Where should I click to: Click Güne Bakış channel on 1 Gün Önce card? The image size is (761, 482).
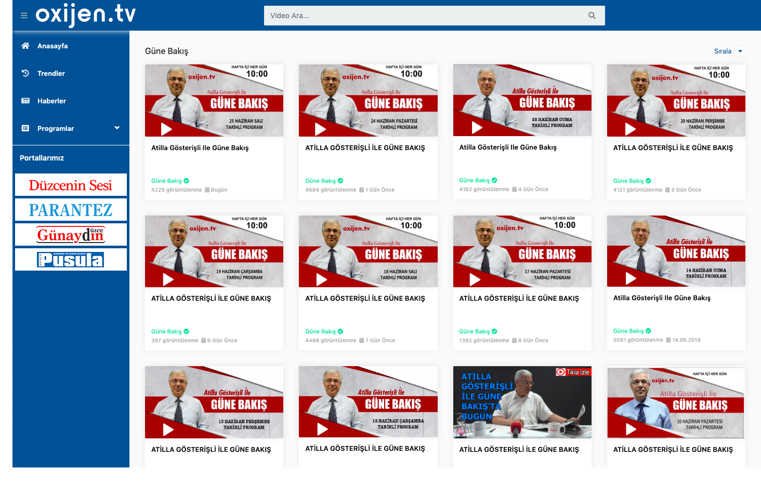click(x=320, y=181)
